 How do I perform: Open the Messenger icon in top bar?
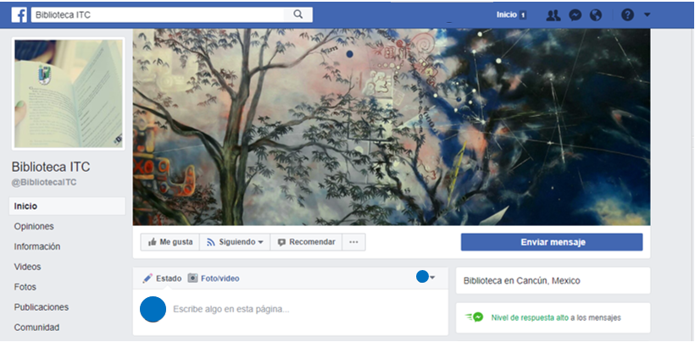pos(575,15)
